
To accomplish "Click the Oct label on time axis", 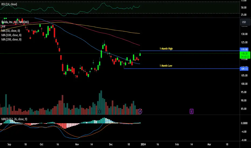I will (41, 144).
